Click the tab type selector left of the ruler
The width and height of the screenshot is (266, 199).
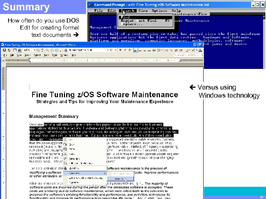point(3,60)
